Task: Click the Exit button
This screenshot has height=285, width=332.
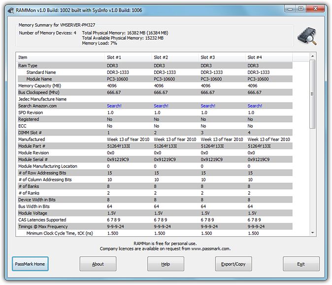Action: (301, 264)
